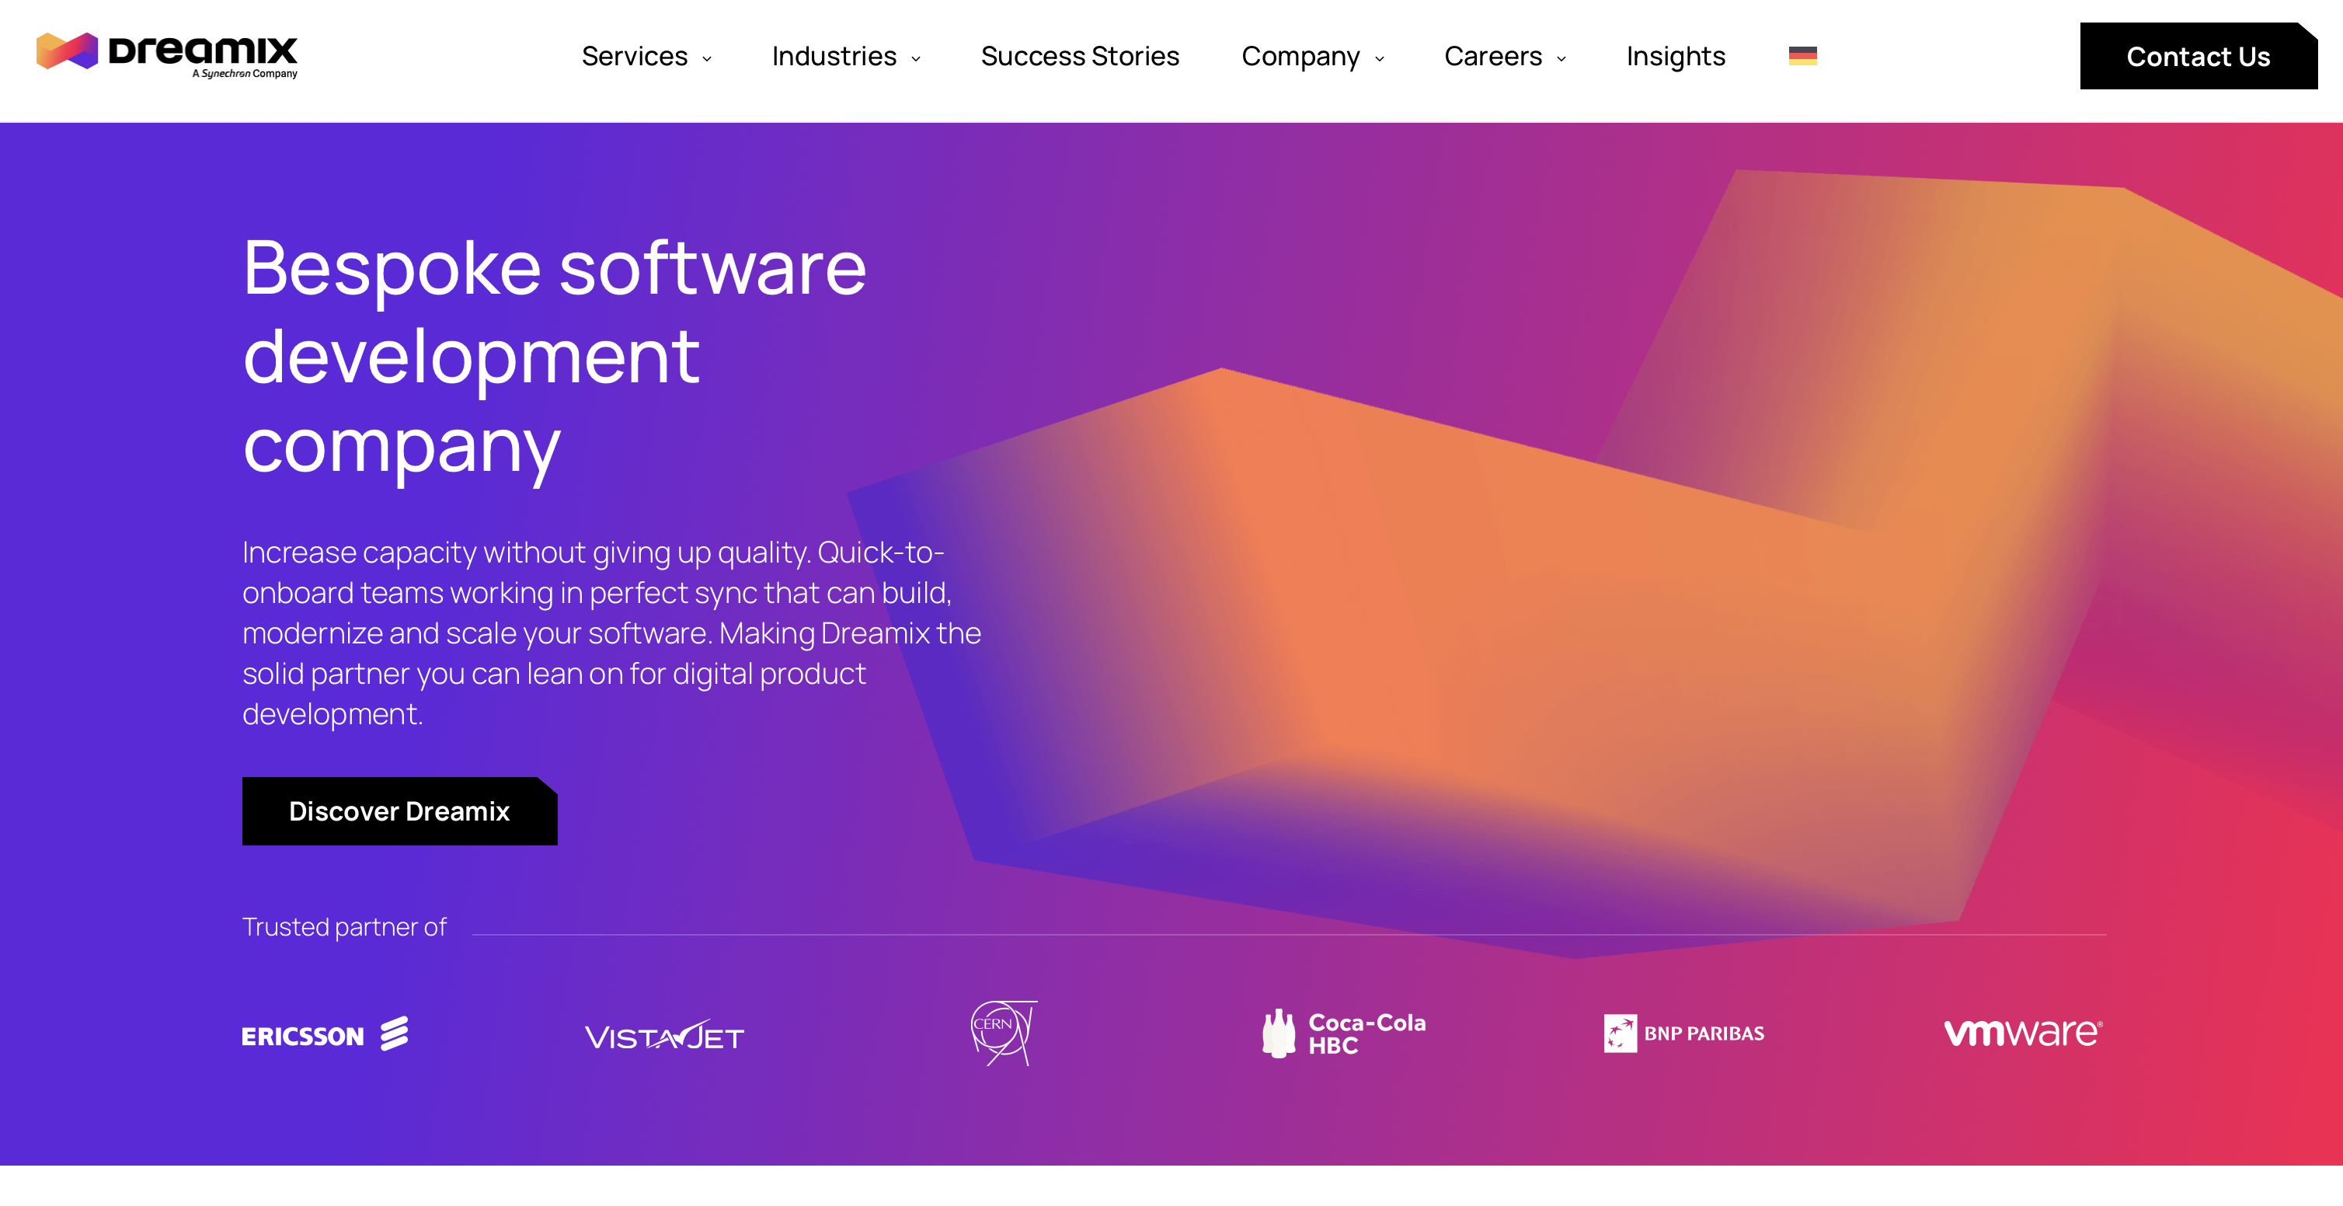This screenshot has height=1206, width=2343.
Task: Click the Discover Dreamix button
Action: 399,810
